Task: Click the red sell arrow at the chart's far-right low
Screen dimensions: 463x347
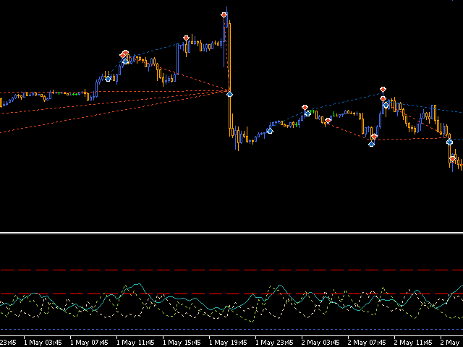Action: pos(452,159)
